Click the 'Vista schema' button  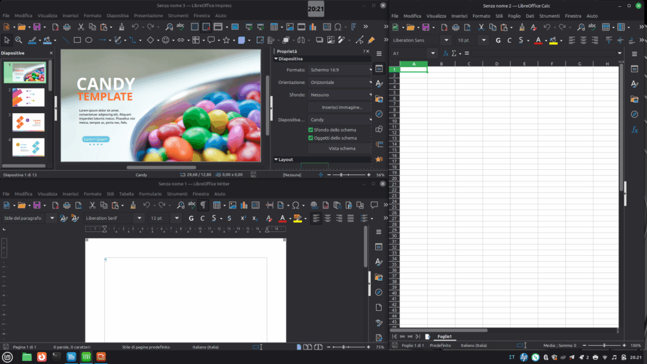coord(341,149)
